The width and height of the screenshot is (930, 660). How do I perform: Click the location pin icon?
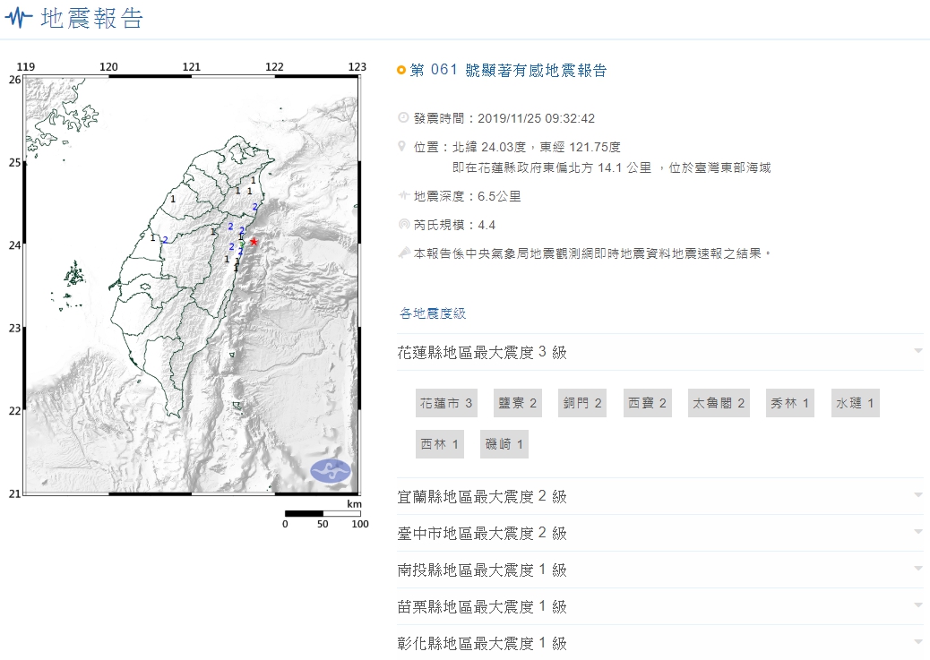(x=402, y=147)
